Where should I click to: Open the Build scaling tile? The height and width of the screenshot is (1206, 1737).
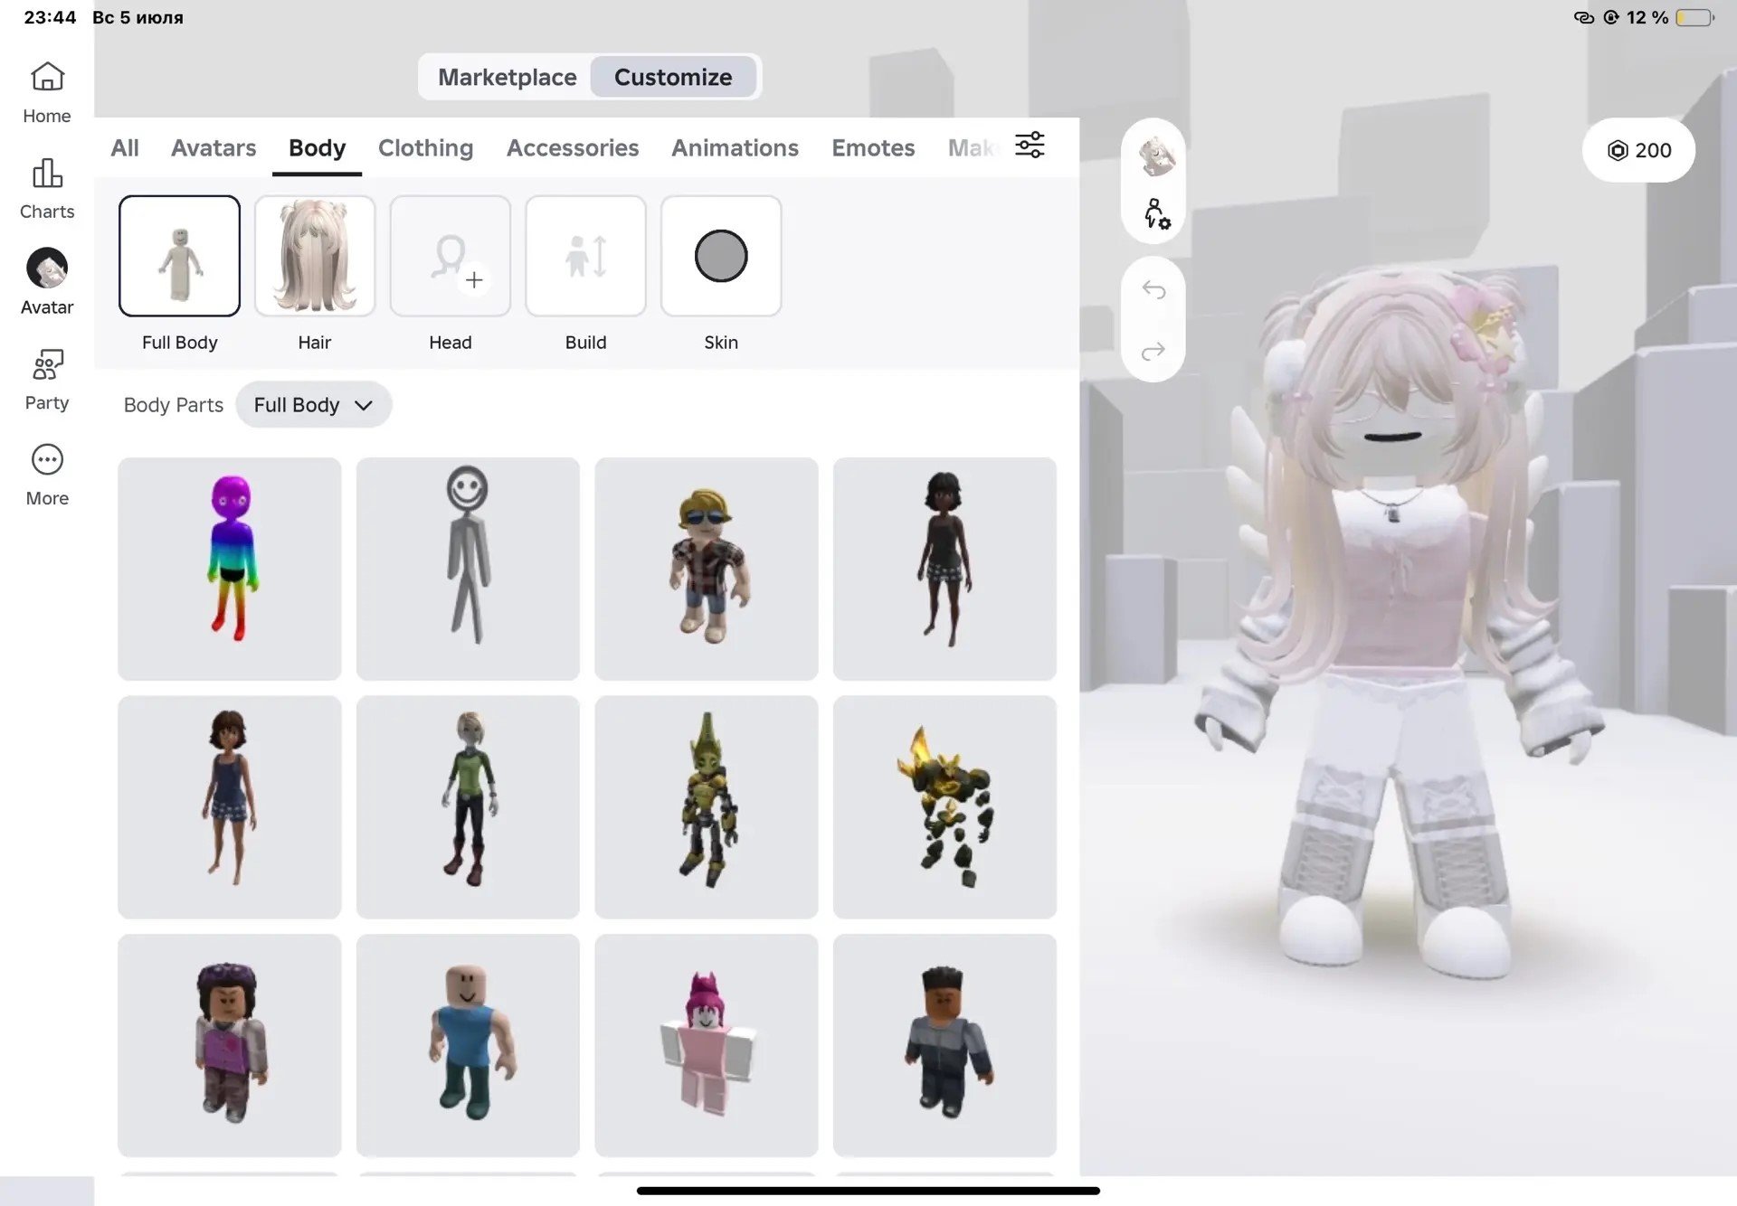pos(585,256)
